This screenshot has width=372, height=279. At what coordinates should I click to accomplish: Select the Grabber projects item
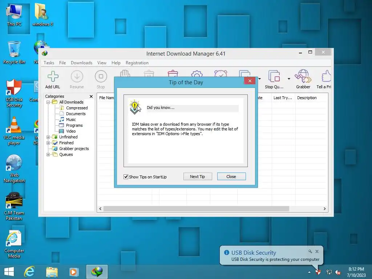[x=74, y=149]
